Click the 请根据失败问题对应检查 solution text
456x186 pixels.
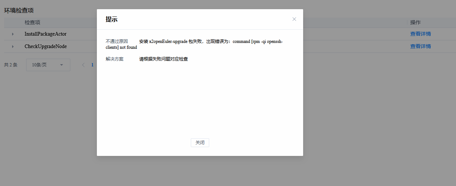coord(164,59)
